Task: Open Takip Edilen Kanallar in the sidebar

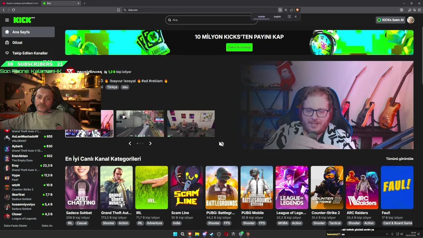Action: coord(28,53)
